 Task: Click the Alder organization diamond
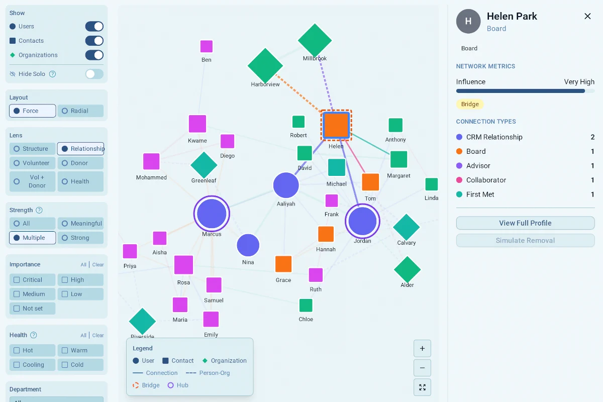tap(407, 270)
